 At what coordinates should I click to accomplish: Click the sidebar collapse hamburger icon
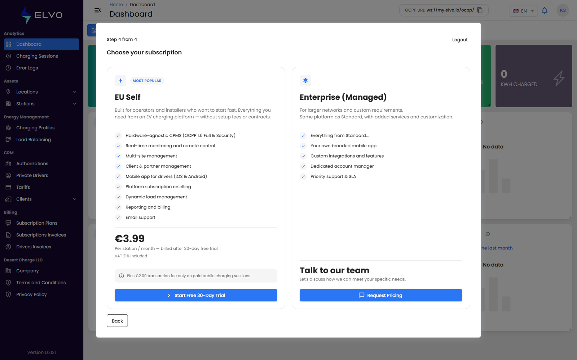97,10
